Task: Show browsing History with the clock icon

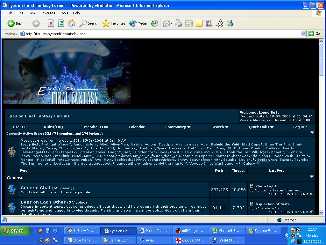Action: pos(154,23)
